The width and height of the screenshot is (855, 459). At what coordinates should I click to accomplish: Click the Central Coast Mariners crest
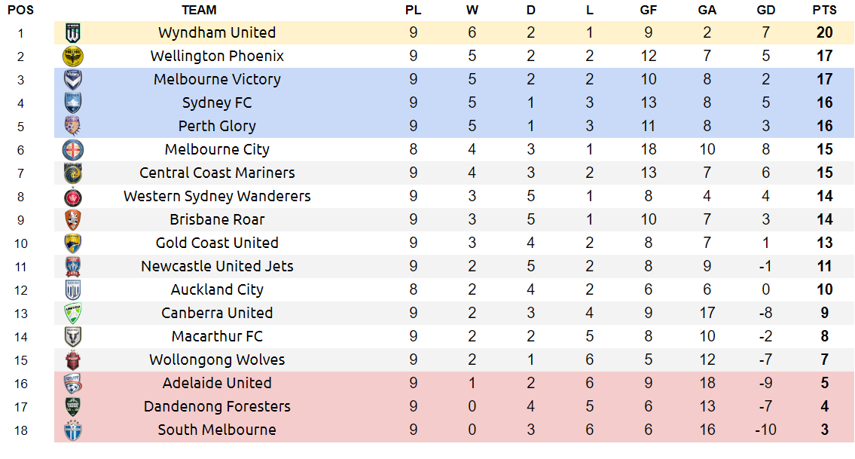click(73, 173)
